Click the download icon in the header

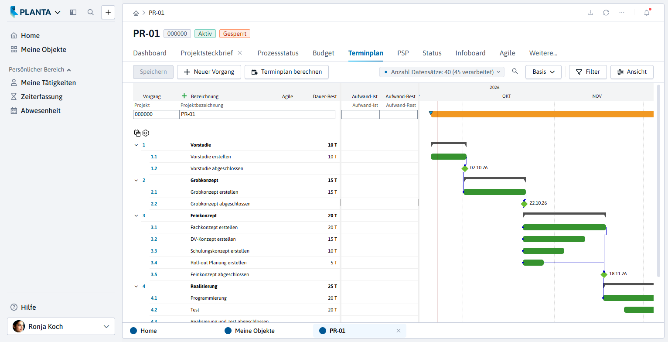coord(590,13)
